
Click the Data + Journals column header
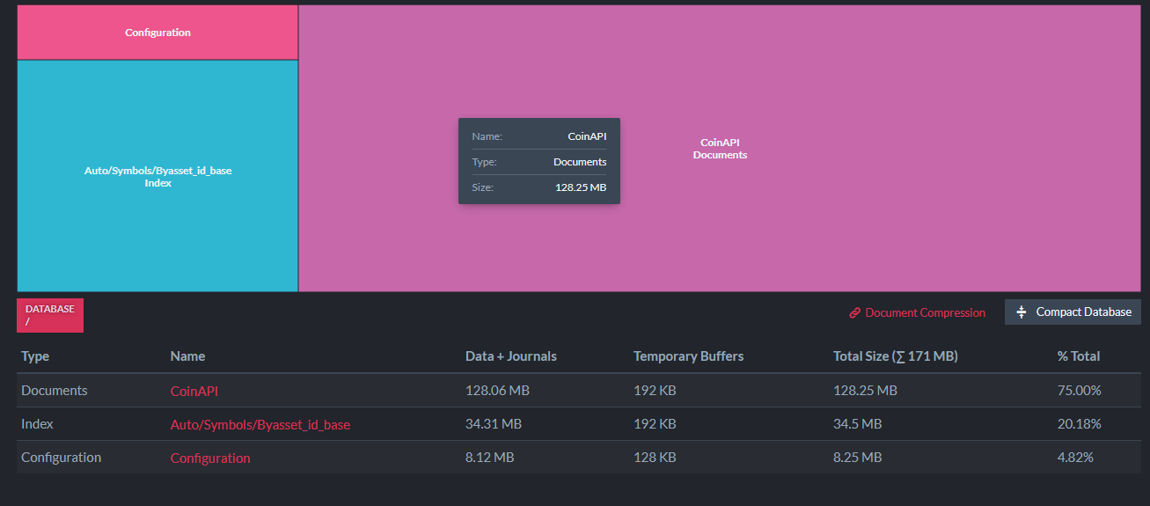511,356
